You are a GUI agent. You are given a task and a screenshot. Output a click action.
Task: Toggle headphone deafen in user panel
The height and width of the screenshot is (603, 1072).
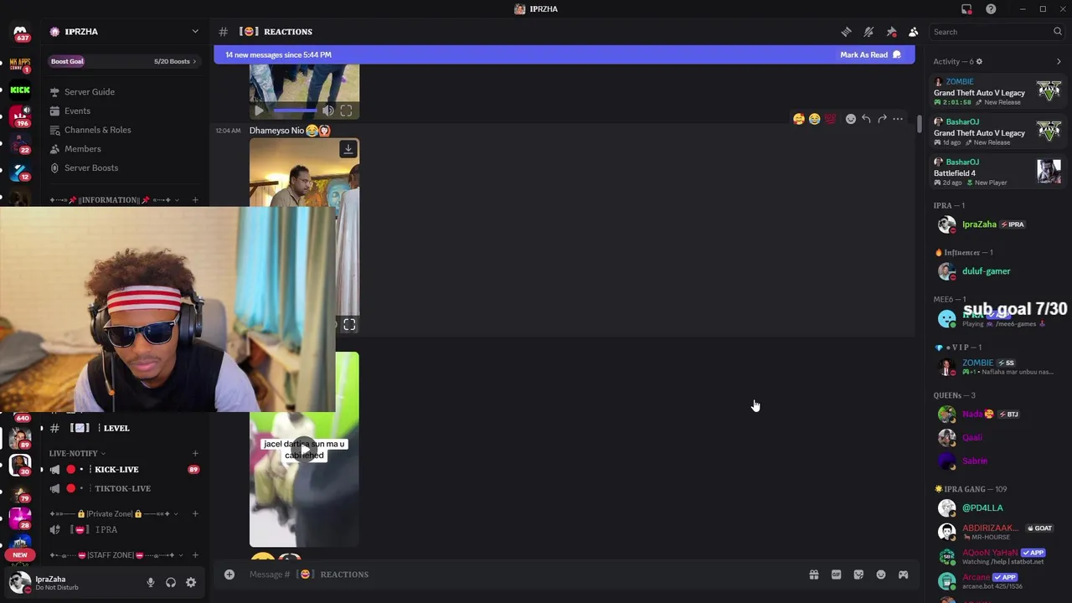tap(171, 583)
